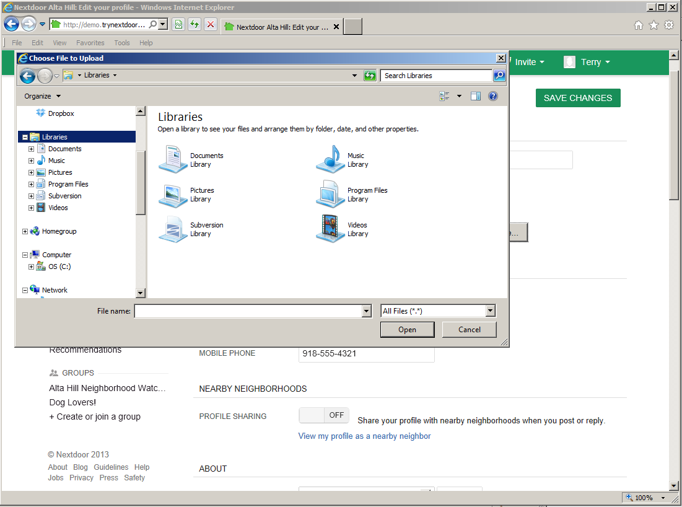Open the Subversion library icon
Image resolution: width=682 pixels, height=507 pixels.
click(x=173, y=229)
